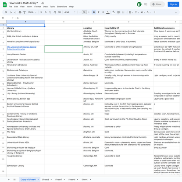Open the borders tool
This screenshot has width=182, height=182.
(118, 12)
